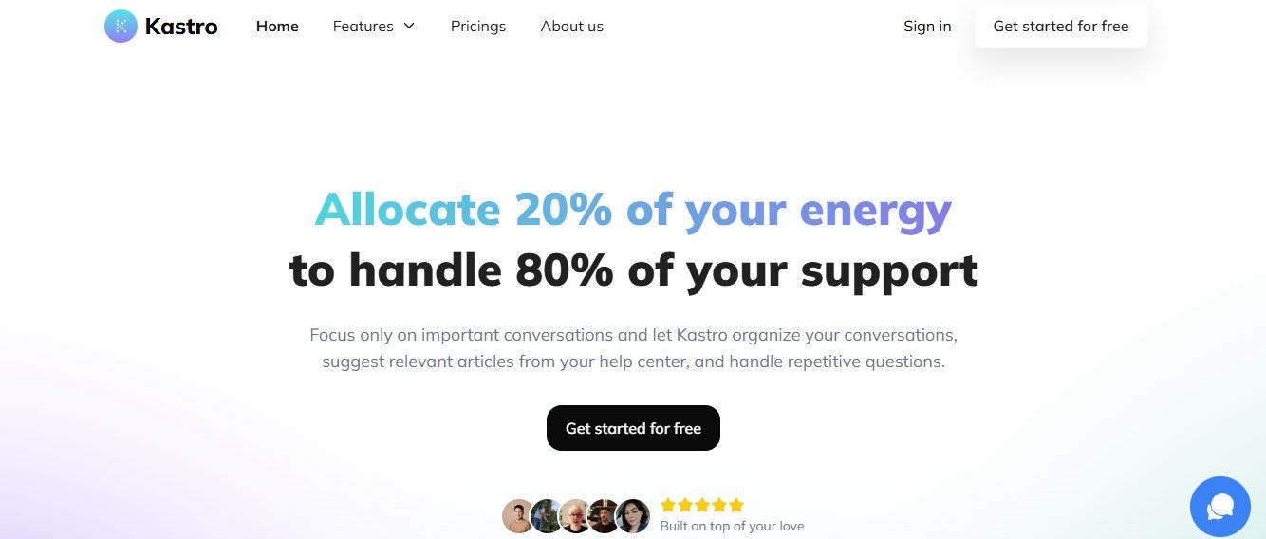Click the fifth yellow rating star

(x=736, y=505)
